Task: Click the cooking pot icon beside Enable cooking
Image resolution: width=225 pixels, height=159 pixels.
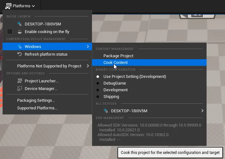Action: click(x=20, y=32)
